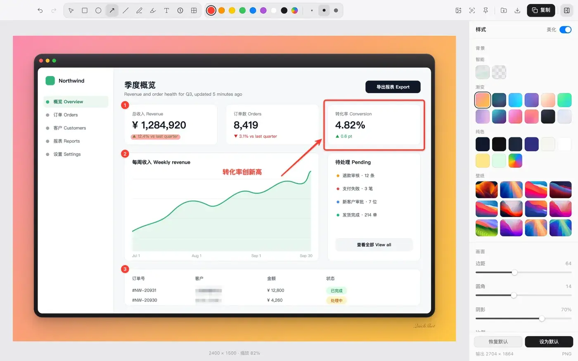Pin the screenshot with the pin icon
Image resolution: width=578 pixels, height=361 pixels.
pyautogui.click(x=486, y=10)
